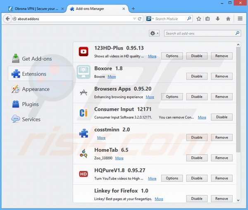Close the Obrona VPN tab

(x=62, y=9)
